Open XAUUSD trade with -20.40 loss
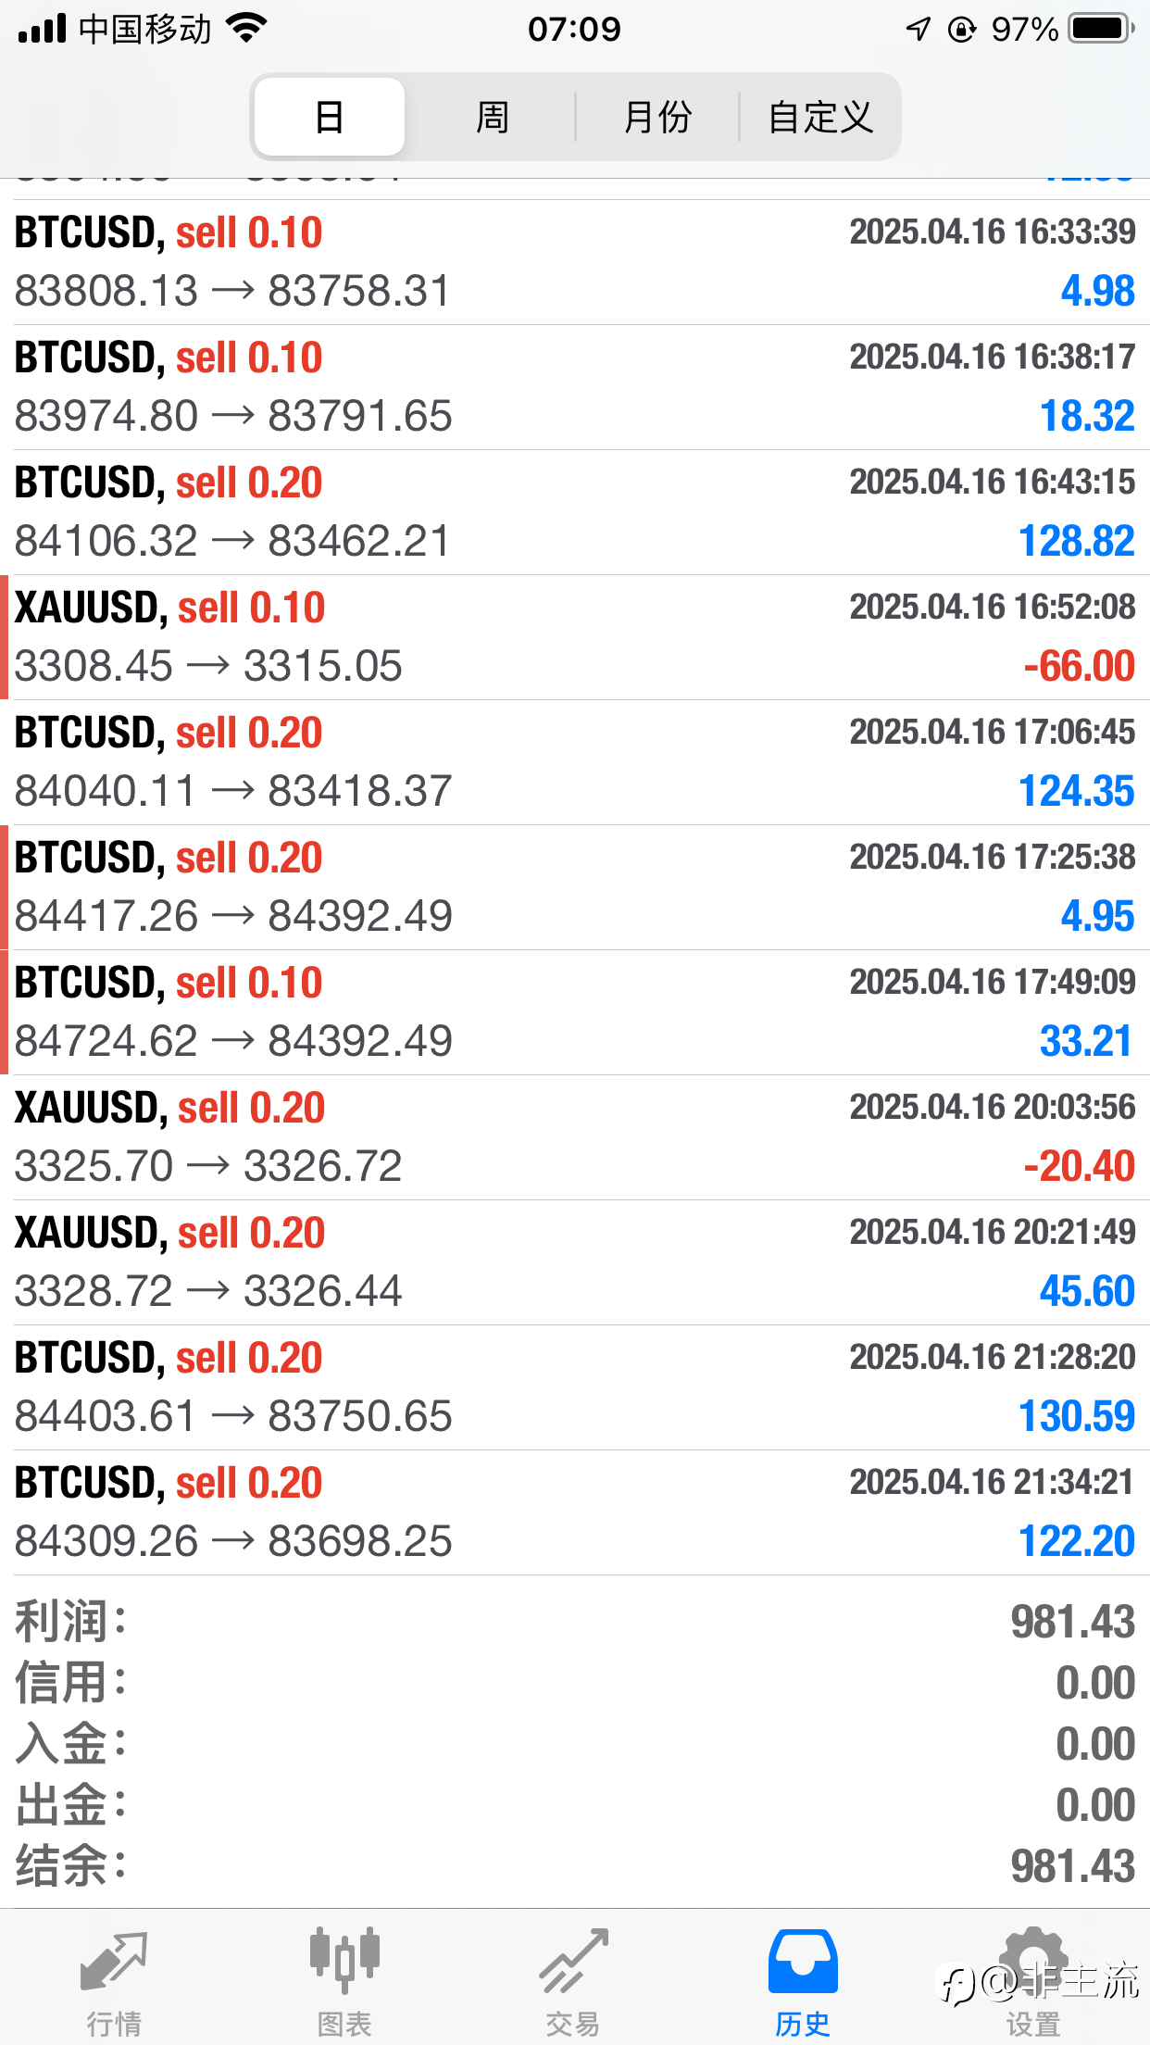The width and height of the screenshot is (1150, 2045). point(575,1137)
